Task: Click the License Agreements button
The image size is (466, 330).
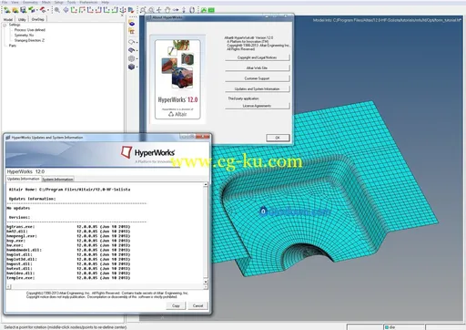Action: coord(258,106)
